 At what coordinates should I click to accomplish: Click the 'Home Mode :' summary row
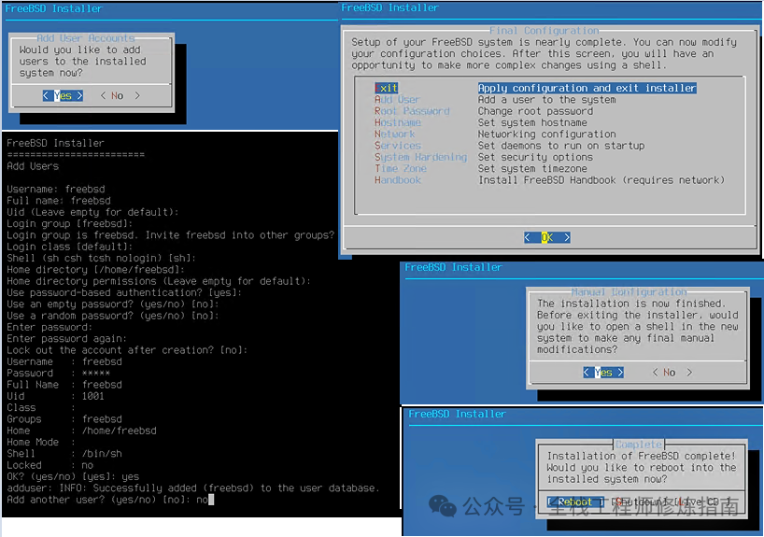tap(40, 443)
